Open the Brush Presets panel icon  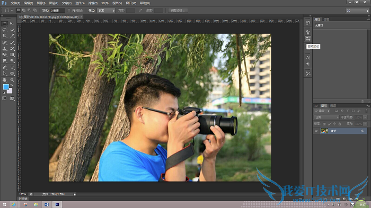pos(308,38)
